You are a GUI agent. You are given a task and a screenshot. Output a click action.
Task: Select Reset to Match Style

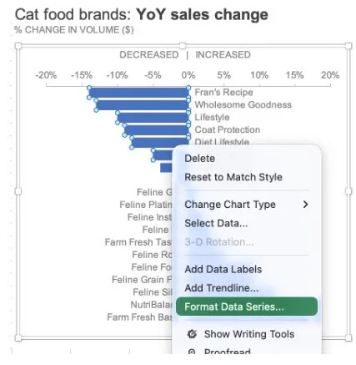click(x=233, y=177)
